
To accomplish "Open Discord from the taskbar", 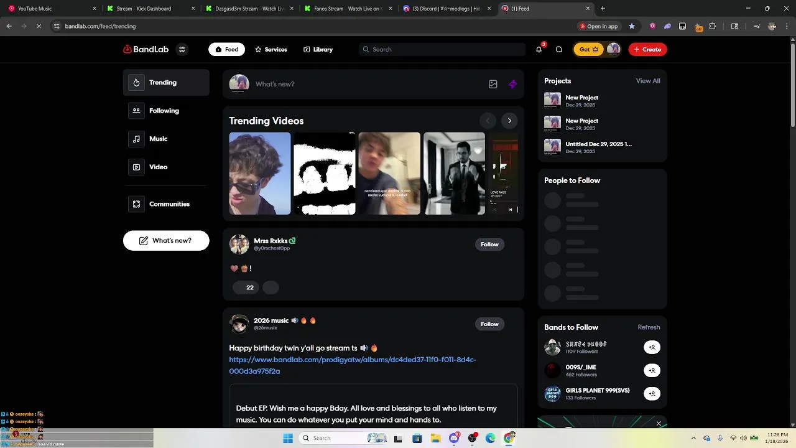I will (x=455, y=438).
